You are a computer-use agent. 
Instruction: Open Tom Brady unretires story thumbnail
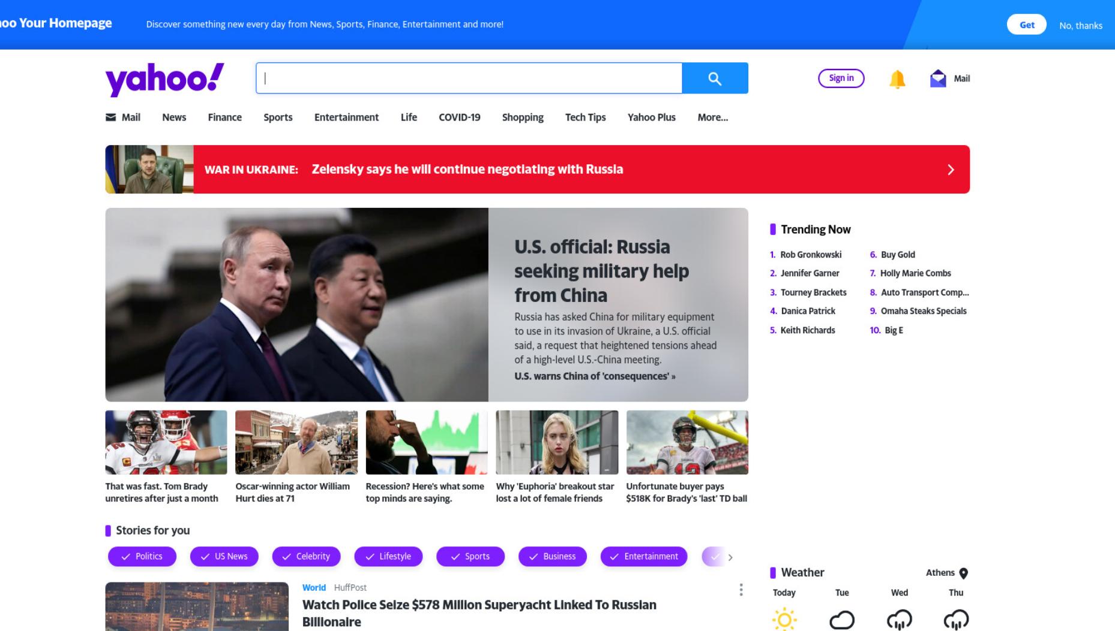[x=166, y=442]
